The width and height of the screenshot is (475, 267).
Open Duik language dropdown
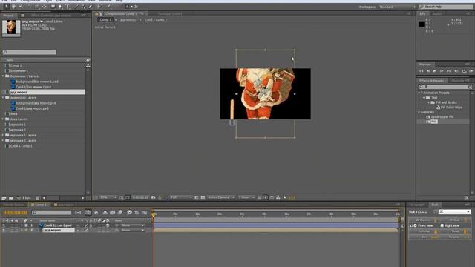pyautogui.click(x=455, y=211)
